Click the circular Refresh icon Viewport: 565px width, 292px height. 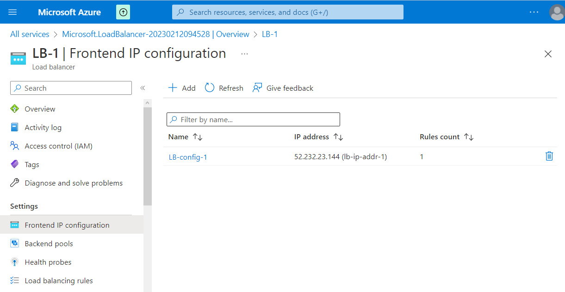point(210,88)
